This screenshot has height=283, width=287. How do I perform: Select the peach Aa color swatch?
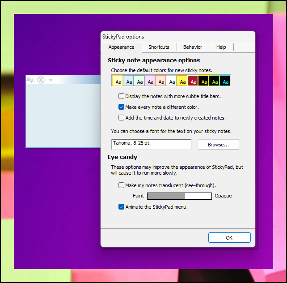[x=160, y=81]
